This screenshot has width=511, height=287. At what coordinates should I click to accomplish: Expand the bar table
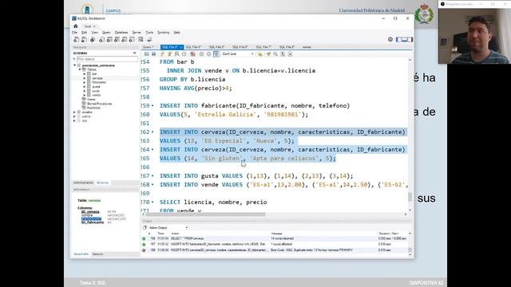pos(85,74)
